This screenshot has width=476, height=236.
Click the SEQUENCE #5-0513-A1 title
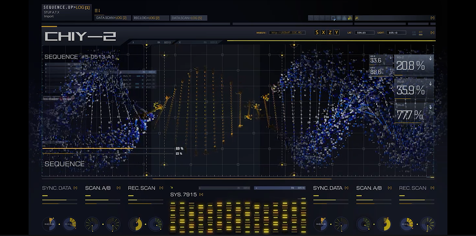point(79,57)
